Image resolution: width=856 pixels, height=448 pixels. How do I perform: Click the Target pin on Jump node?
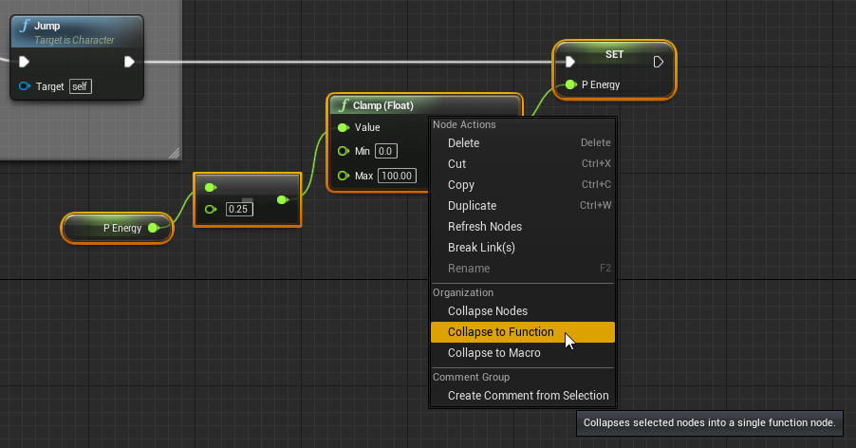click(x=25, y=86)
